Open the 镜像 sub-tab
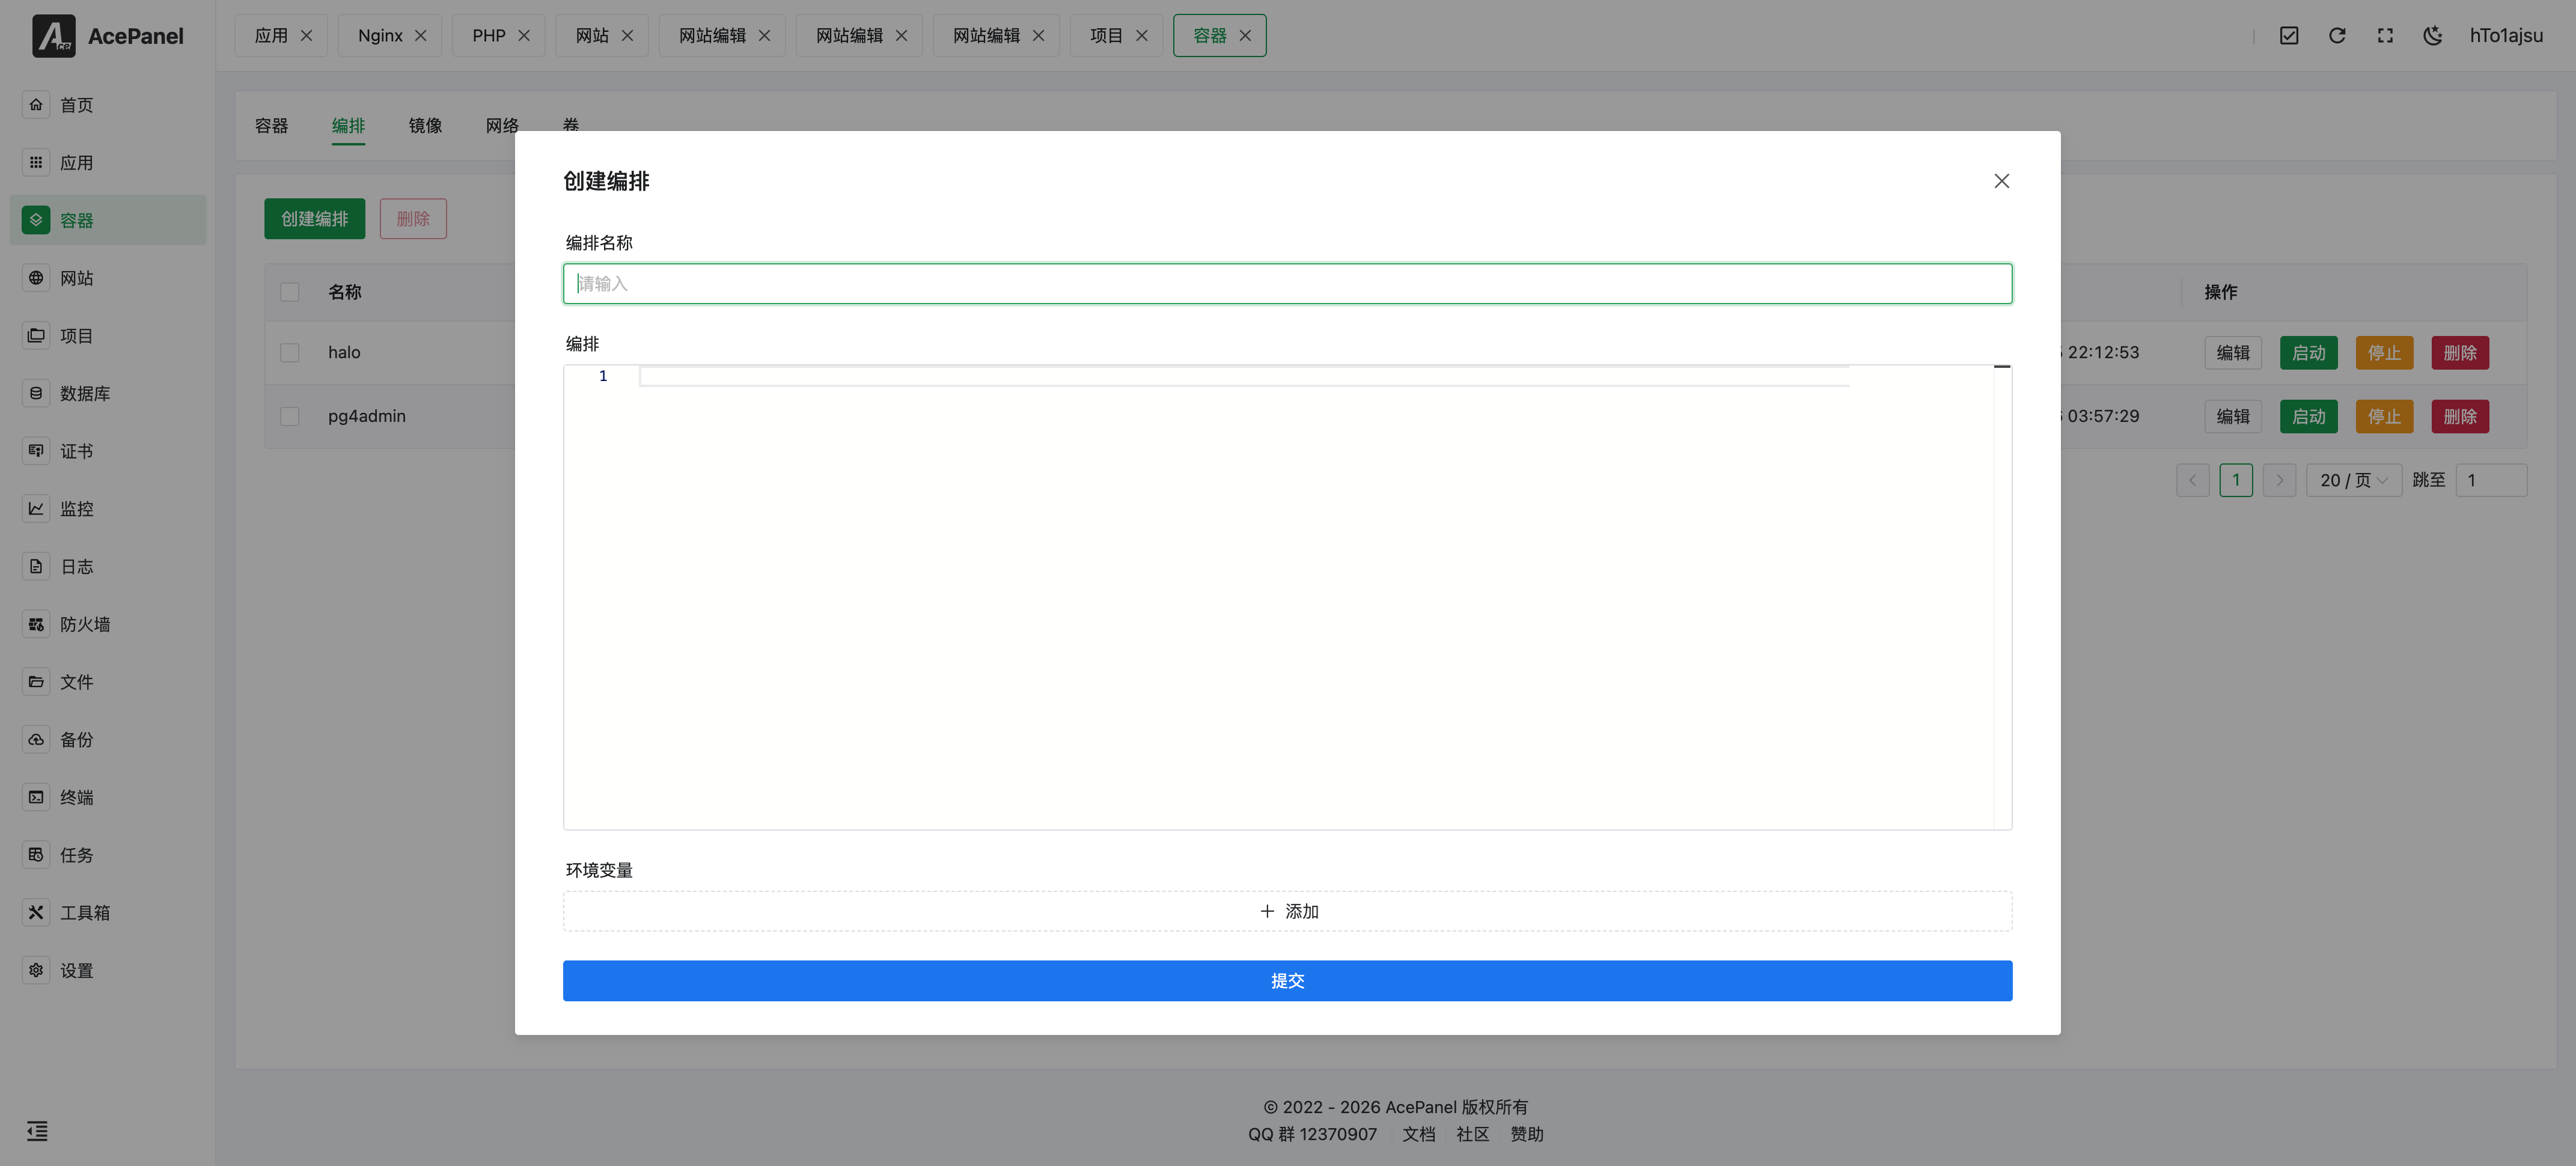The height and width of the screenshot is (1166, 2576). tap(425, 125)
